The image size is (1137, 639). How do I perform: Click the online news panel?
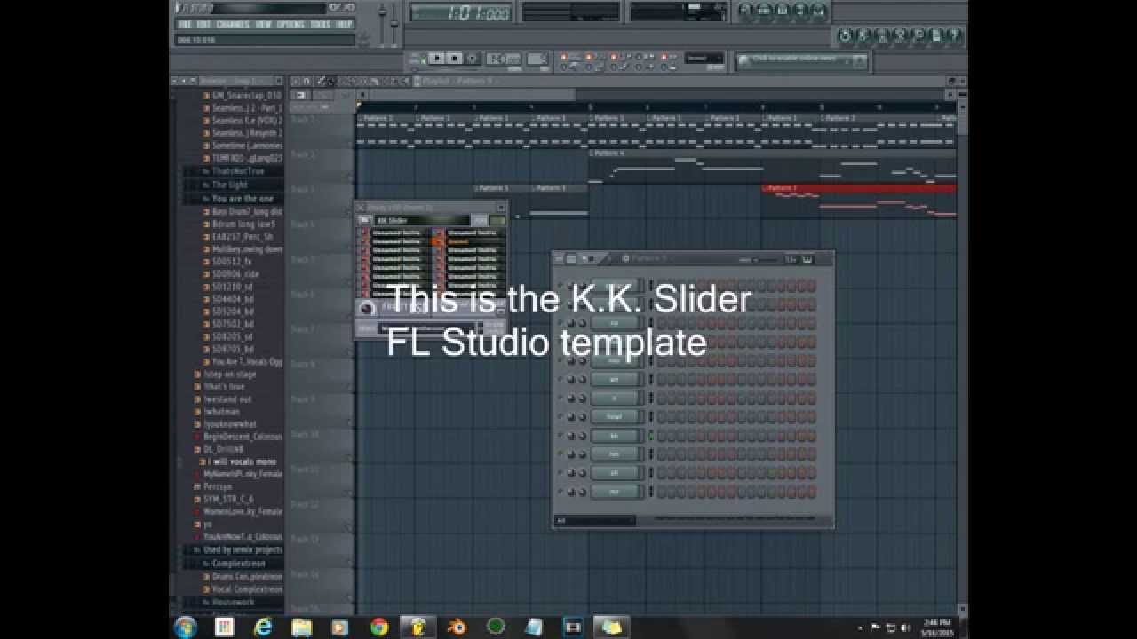pyautogui.click(x=802, y=60)
